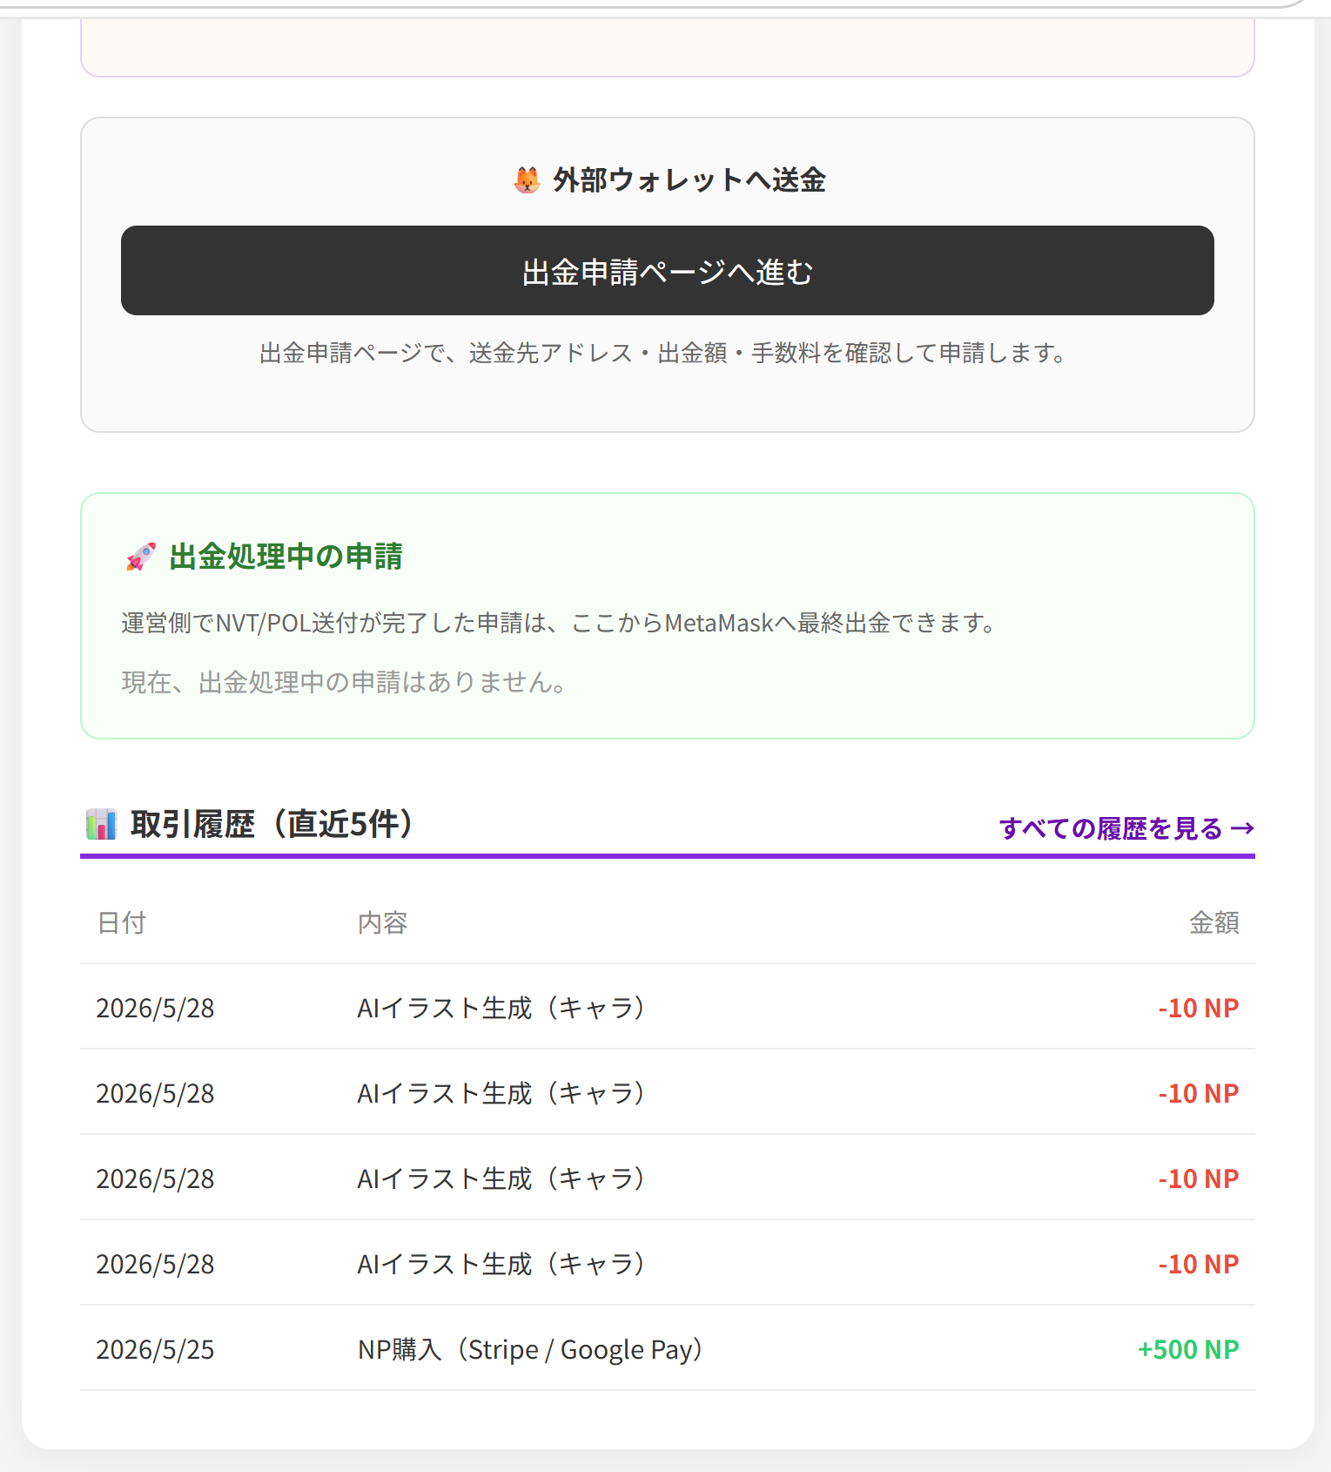
Task: Select the 出金処理中の申請 heading text
Action: [286, 557]
